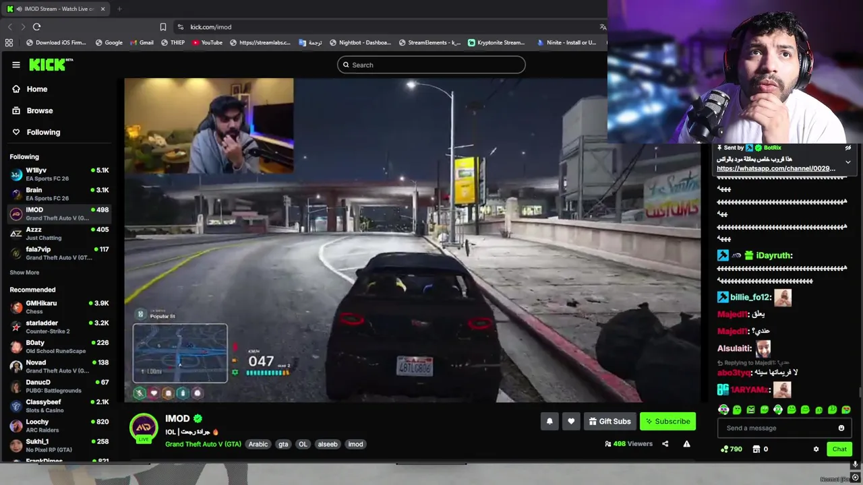The width and height of the screenshot is (863, 485).
Task: Open the Kryptonite Stream bookmark
Action: [496, 42]
